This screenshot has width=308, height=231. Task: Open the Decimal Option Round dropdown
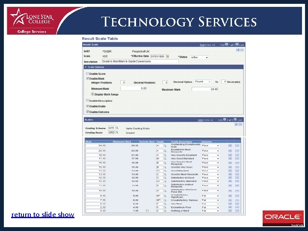(x=202, y=82)
